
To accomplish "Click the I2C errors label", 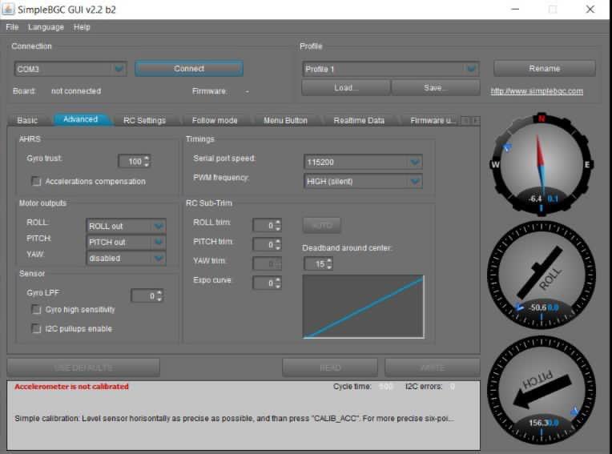I will pos(424,387).
